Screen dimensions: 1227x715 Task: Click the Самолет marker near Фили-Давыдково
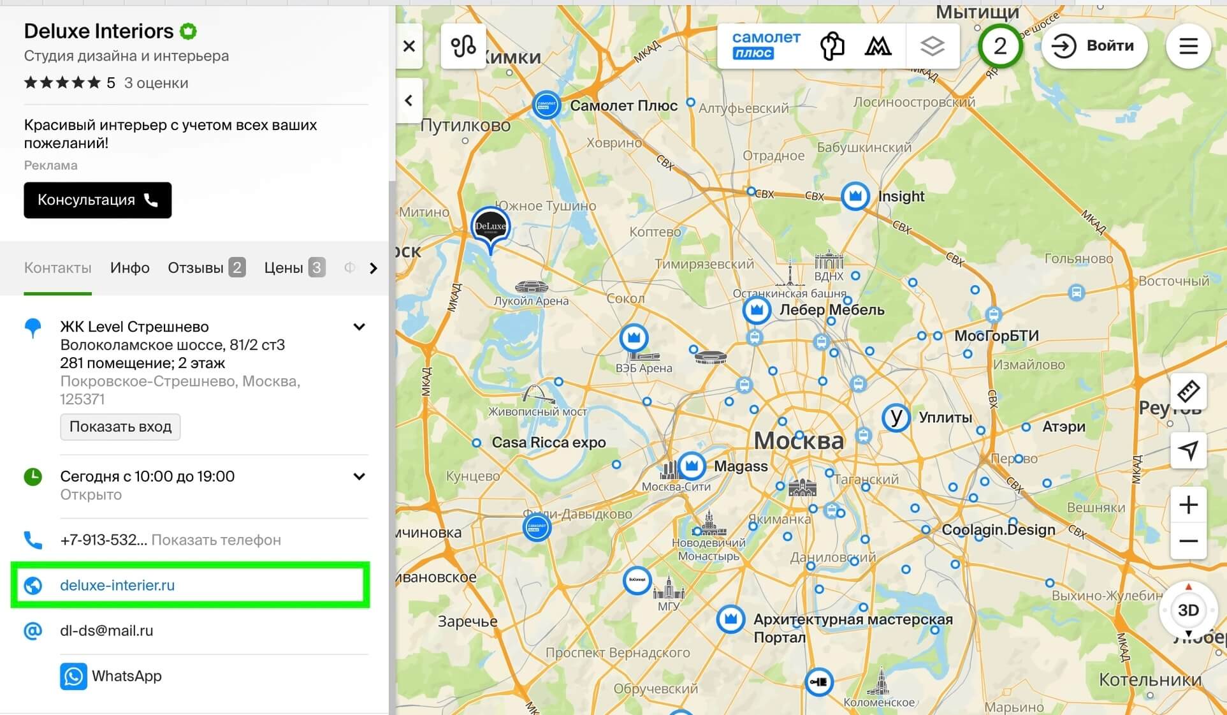tap(537, 527)
